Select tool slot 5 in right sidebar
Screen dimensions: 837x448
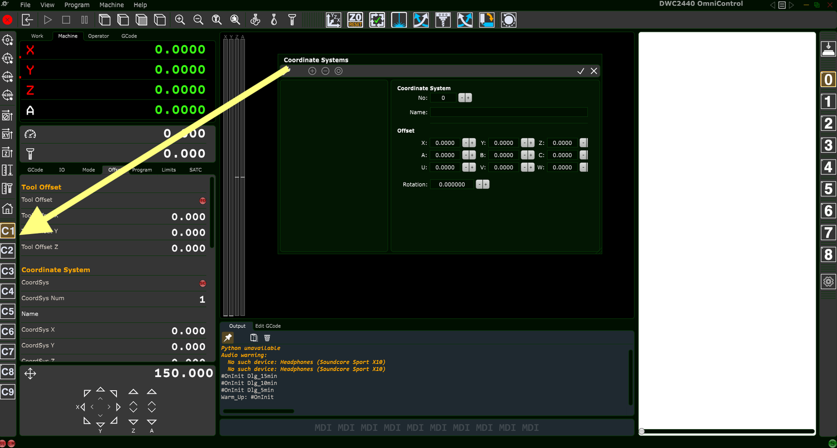point(828,189)
